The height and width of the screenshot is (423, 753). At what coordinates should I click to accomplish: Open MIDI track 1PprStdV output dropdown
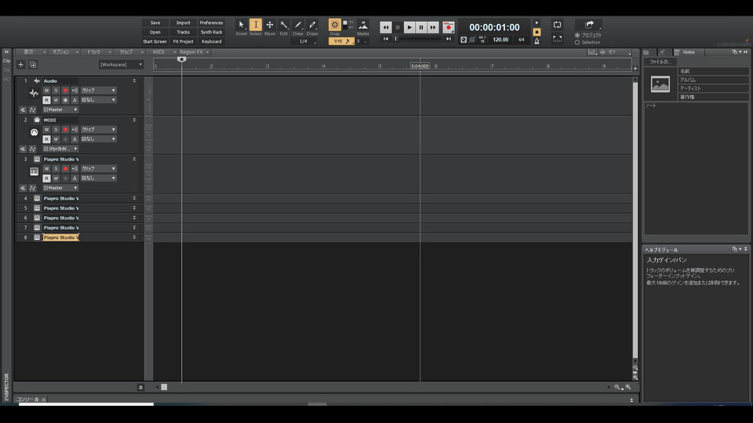(60, 149)
